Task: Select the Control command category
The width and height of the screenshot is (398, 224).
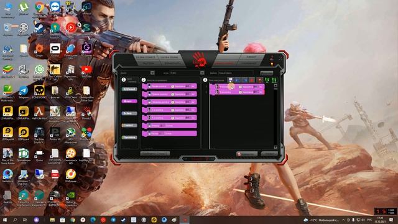Action: pos(129,125)
